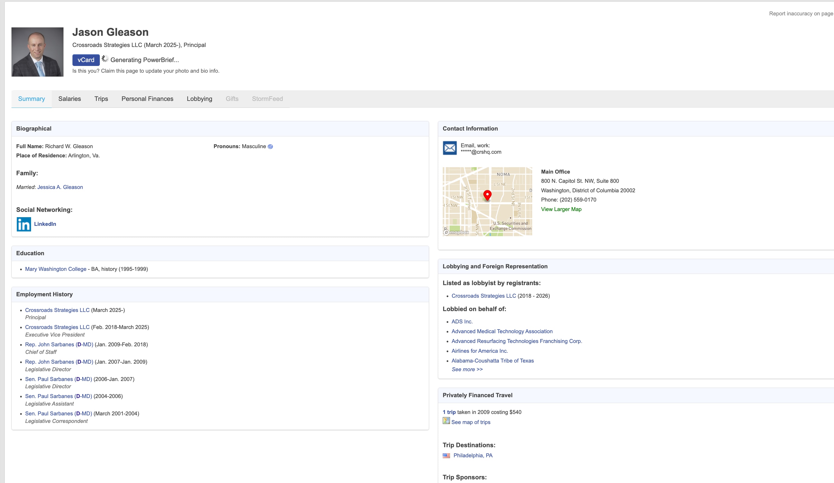The height and width of the screenshot is (483, 834).
Task: Download the vCard
Action: [86, 60]
